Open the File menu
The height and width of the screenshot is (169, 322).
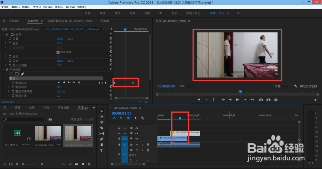(x=5, y=7)
